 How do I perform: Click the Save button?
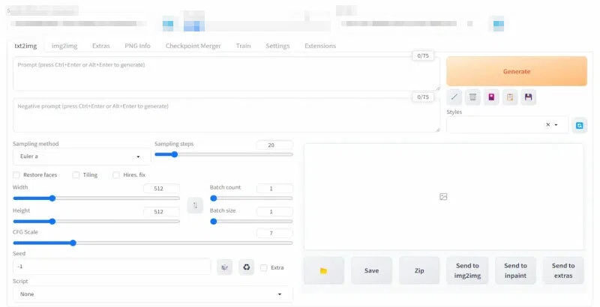pyautogui.click(x=371, y=270)
